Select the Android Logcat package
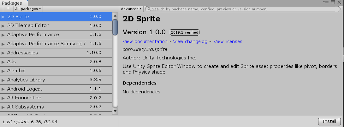The width and height of the screenshot is (344, 127). pyautogui.click(x=56, y=89)
